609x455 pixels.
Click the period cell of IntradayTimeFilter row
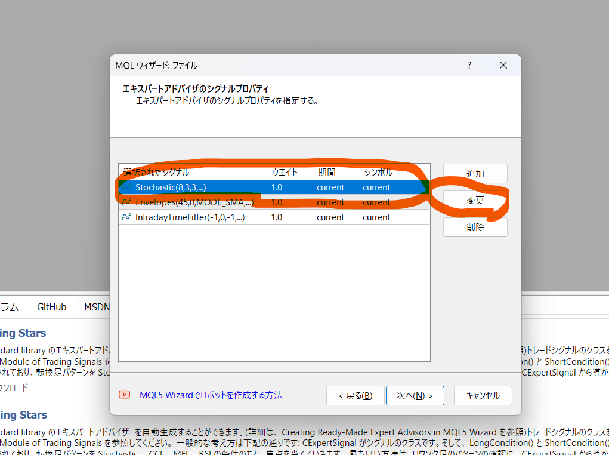click(337, 217)
